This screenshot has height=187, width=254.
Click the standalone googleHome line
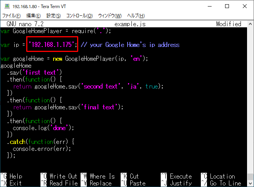pyautogui.click(x=16, y=65)
